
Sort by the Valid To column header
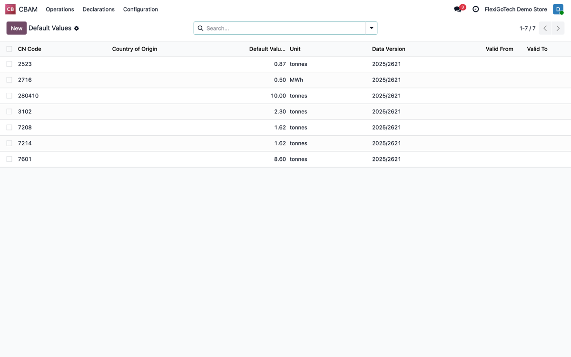coord(537,49)
